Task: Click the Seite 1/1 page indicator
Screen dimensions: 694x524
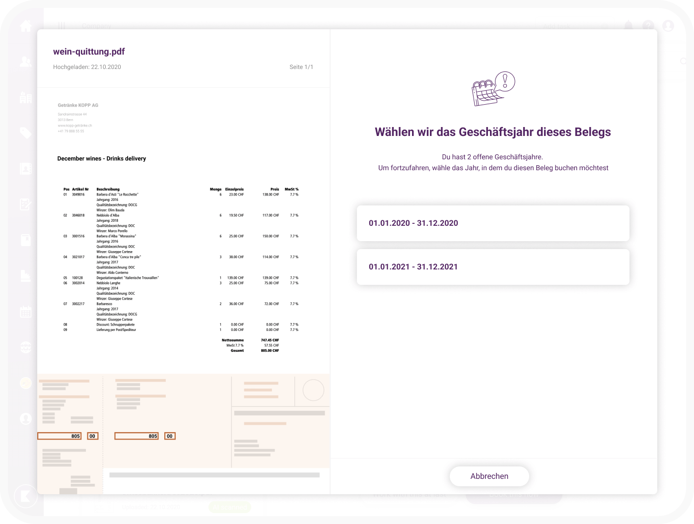Action: click(301, 67)
